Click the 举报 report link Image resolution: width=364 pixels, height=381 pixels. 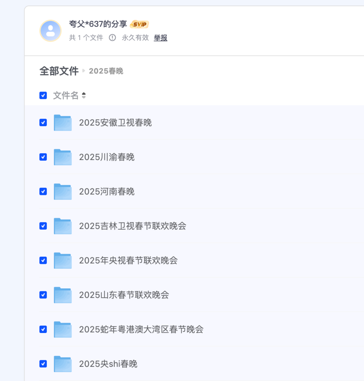click(160, 38)
